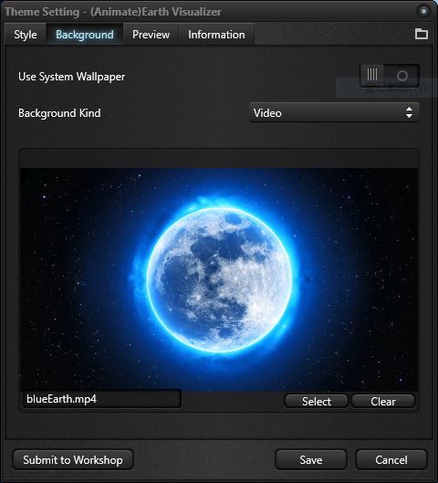Viewport: 438px width, 483px height.
Task: Click the Use System Wallpaper label
Action: (72, 77)
